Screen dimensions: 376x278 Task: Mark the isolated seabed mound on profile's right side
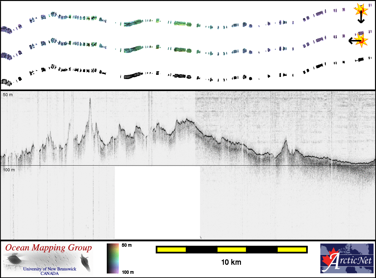(x=285, y=142)
